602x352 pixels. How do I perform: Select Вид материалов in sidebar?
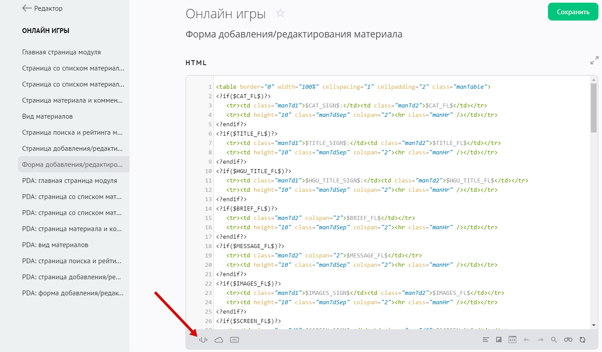[47, 116]
